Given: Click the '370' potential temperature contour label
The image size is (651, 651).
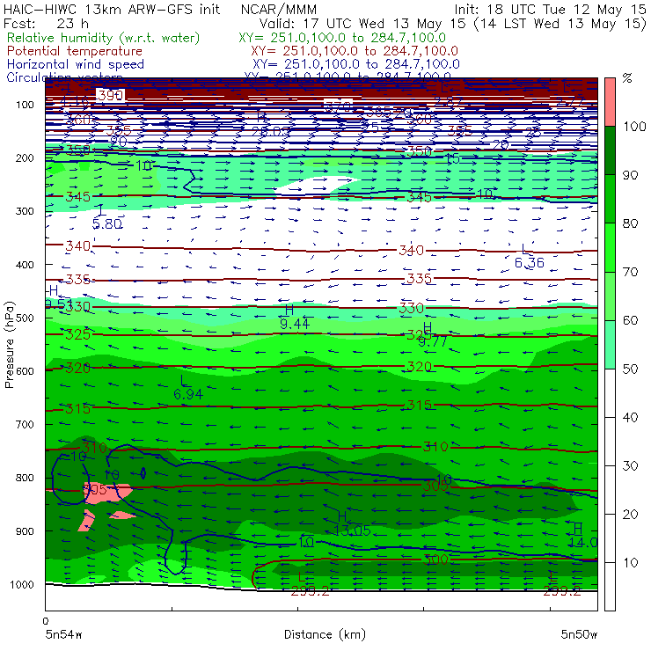Looking at the screenshot, I should pos(338,106).
